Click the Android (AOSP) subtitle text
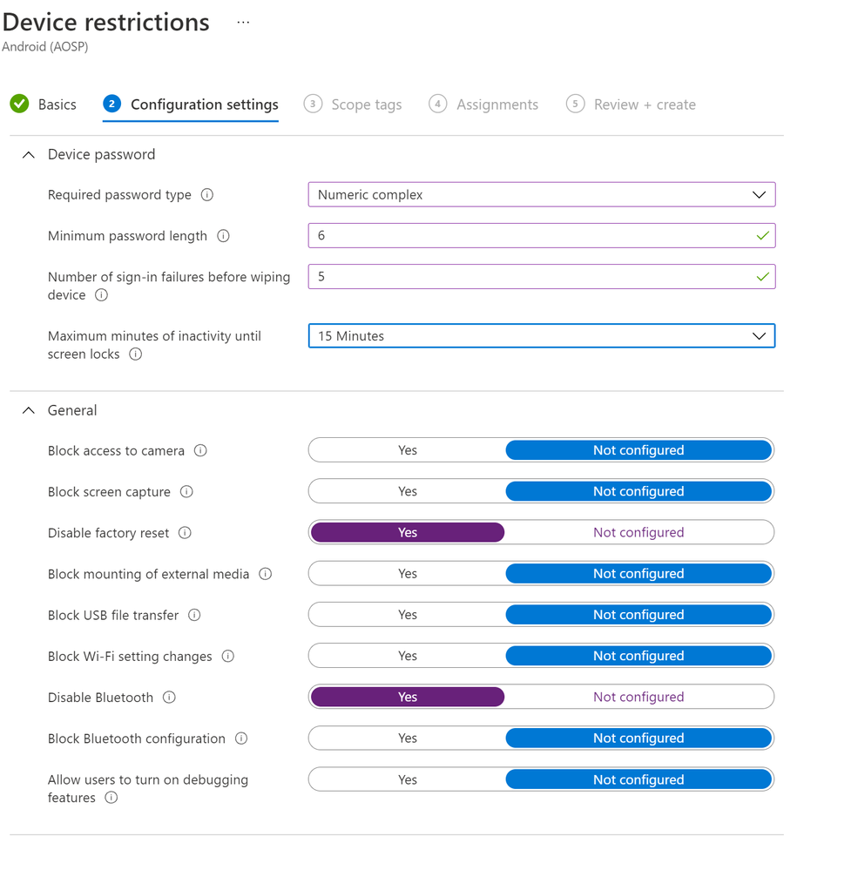This screenshot has width=851, height=870. tap(45, 47)
